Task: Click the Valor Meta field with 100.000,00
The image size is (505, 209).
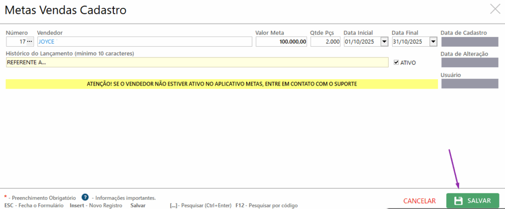Action: click(x=281, y=42)
